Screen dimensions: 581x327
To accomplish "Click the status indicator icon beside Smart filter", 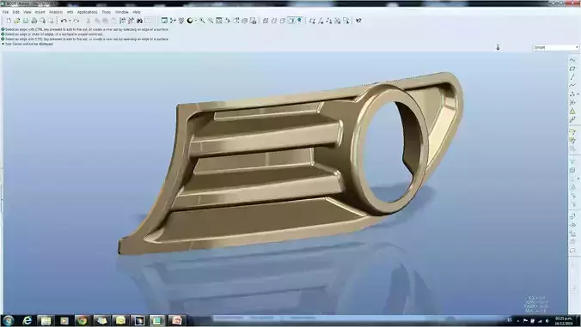I will click(x=498, y=47).
